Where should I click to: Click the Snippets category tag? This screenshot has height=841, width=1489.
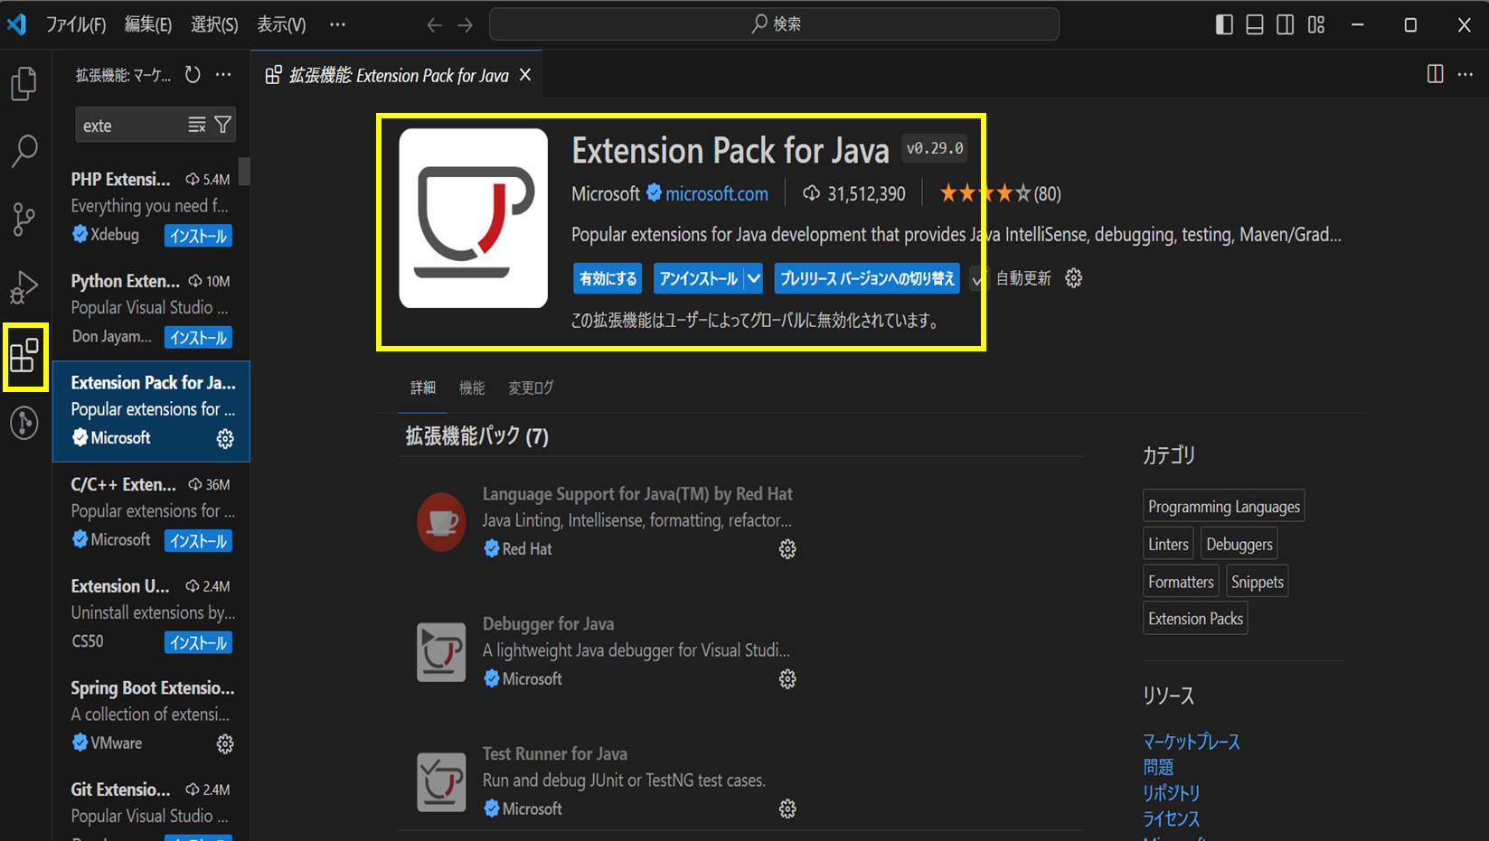click(1257, 582)
